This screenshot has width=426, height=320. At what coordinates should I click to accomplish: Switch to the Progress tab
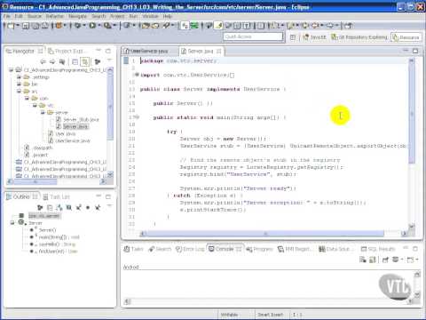pos(259,249)
